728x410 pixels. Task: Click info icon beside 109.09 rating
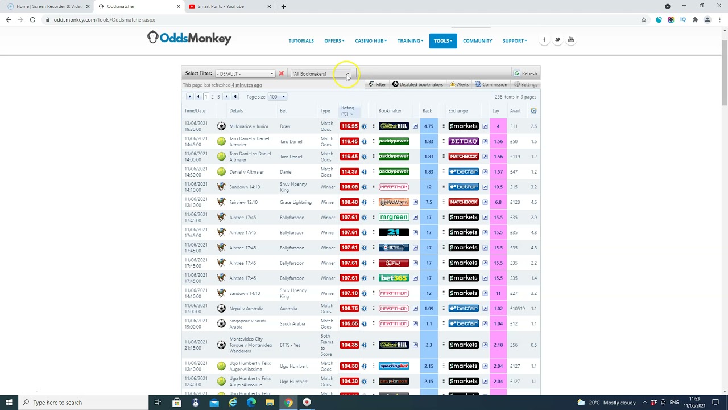(x=364, y=187)
